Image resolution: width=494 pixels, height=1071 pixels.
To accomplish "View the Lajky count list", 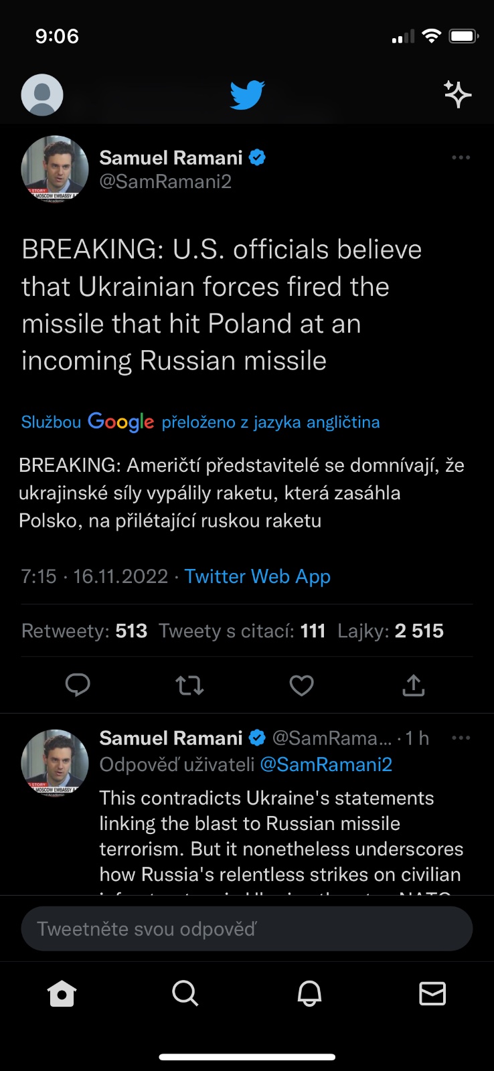I will [390, 631].
